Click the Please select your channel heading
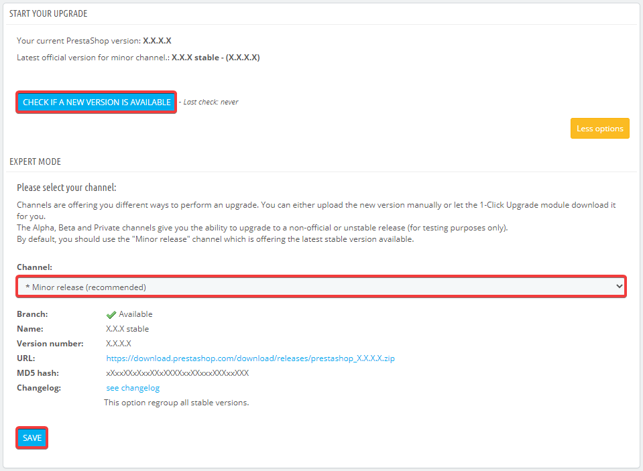This screenshot has width=643, height=471. (66, 188)
